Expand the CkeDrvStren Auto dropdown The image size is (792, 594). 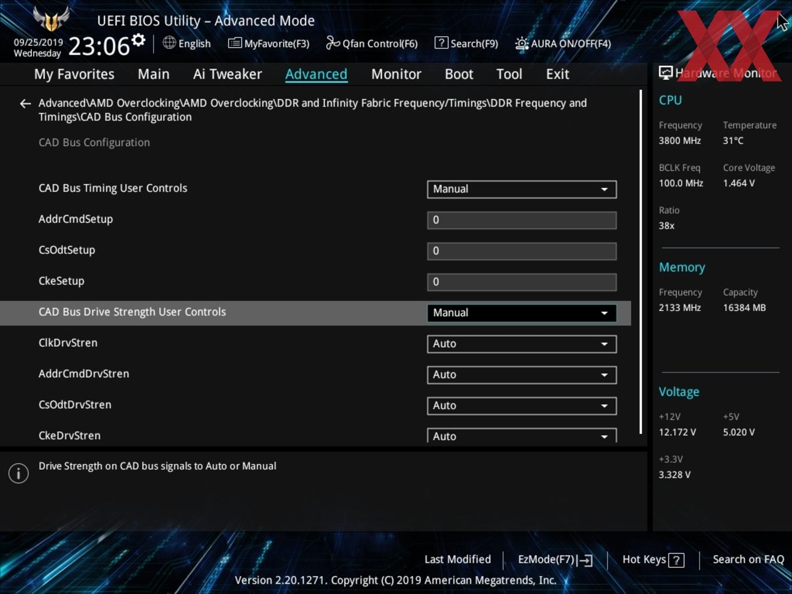tap(522, 436)
